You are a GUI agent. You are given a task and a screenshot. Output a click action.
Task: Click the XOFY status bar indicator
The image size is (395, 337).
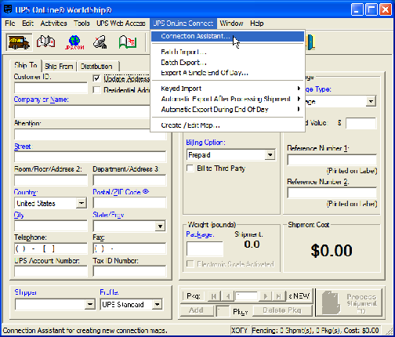point(239,331)
